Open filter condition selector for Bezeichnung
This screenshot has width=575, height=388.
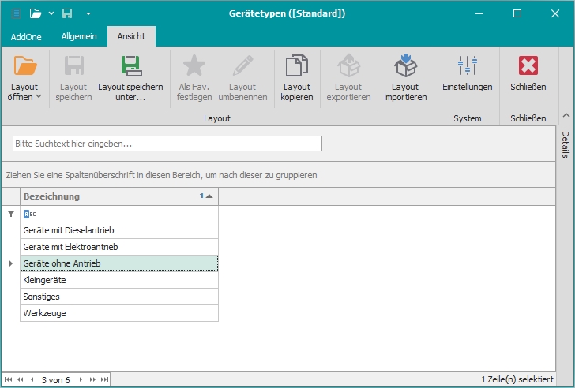click(x=29, y=214)
